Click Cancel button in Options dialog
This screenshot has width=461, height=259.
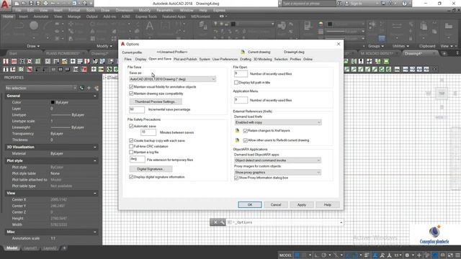pos(275,204)
